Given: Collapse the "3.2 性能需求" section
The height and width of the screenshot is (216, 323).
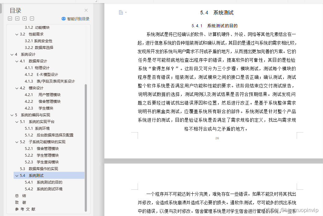Looking at the screenshot, I should coord(17,34).
